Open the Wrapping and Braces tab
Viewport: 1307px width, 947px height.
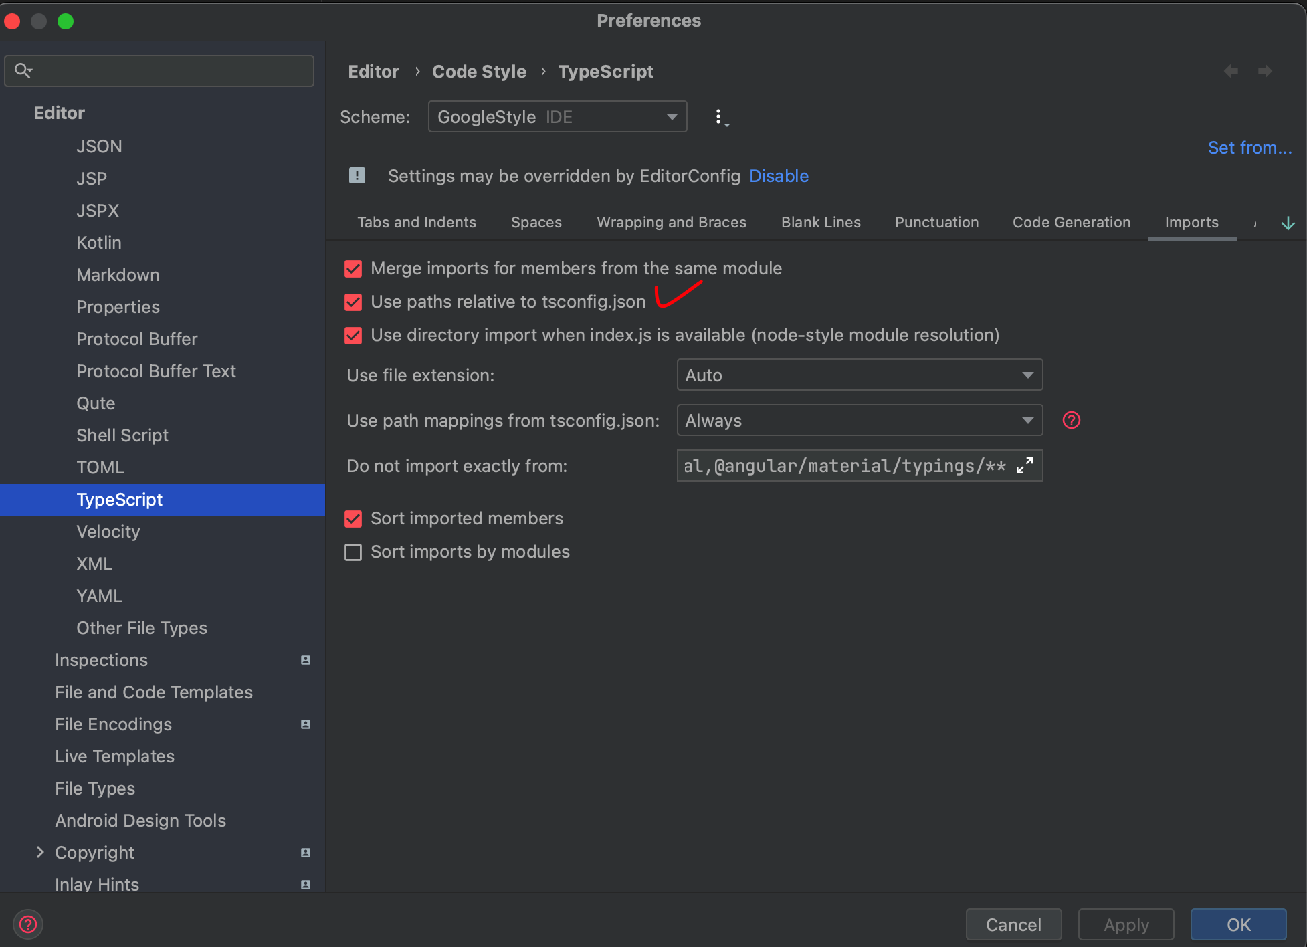671,223
